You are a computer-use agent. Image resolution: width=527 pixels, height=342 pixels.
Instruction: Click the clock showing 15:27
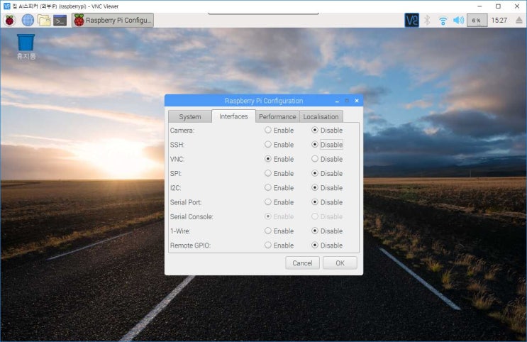click(499, 20)
